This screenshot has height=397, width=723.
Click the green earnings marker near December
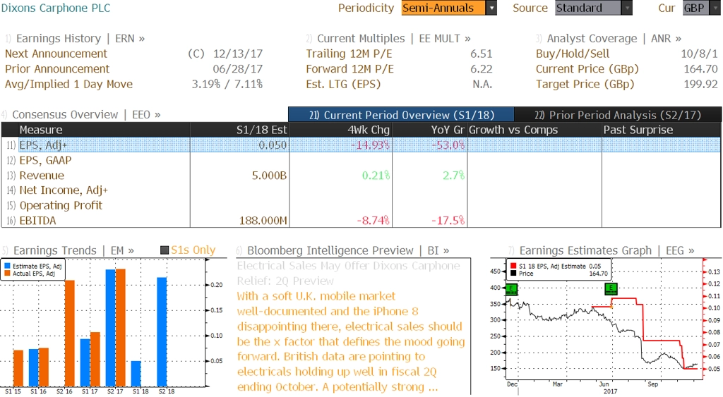tap(511, 289)
